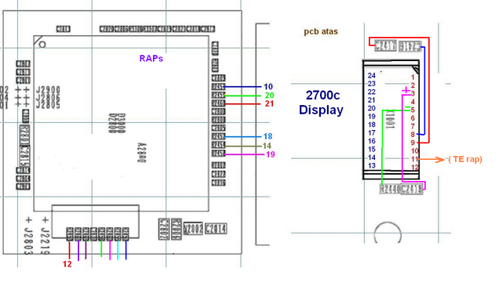Click blue display connector pin number '21'
502x286 pixels.
tap(371, 100)
